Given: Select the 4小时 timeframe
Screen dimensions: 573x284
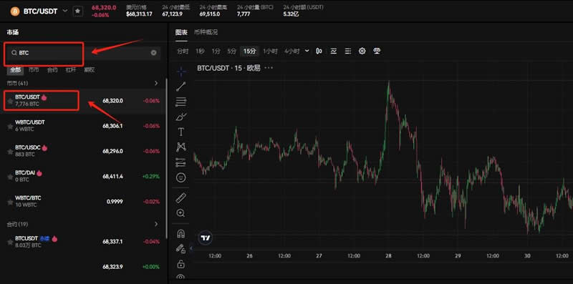Looking at the screenshot, I should click(292, 51).
